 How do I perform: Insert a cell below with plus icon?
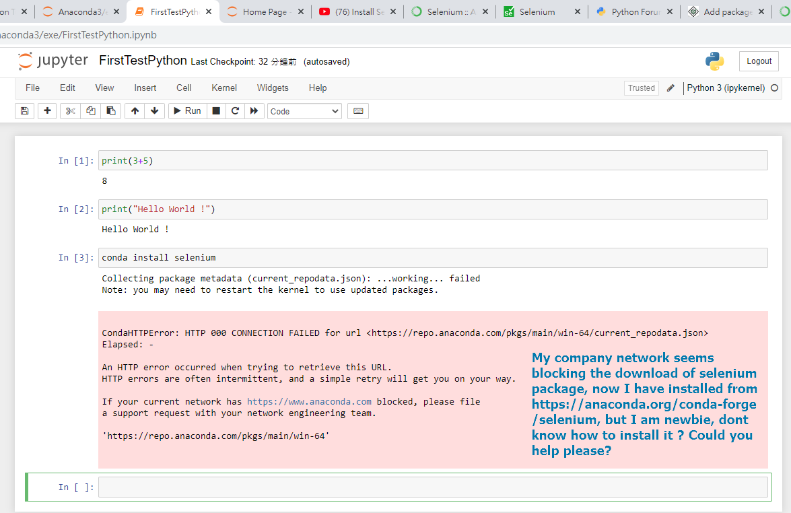[x=47, y=111]
